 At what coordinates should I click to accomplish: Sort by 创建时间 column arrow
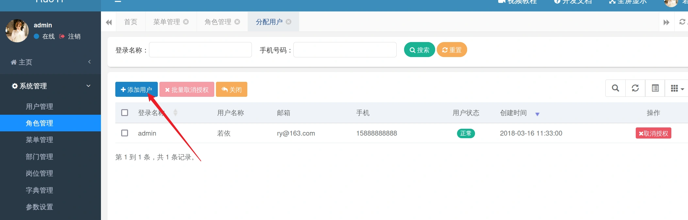click(537, 114)
